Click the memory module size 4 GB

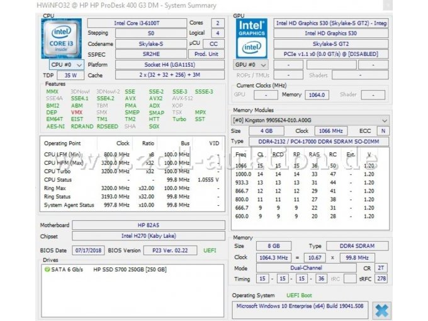point(266,131)
